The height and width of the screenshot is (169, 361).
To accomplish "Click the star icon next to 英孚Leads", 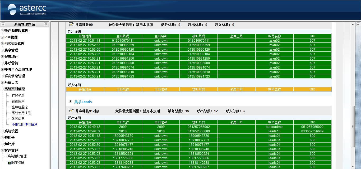I will (70, 101).
